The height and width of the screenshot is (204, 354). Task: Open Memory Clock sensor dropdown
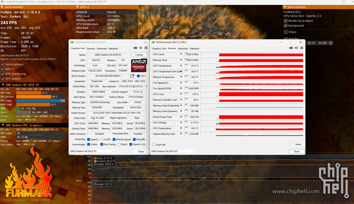click(181, 60)
